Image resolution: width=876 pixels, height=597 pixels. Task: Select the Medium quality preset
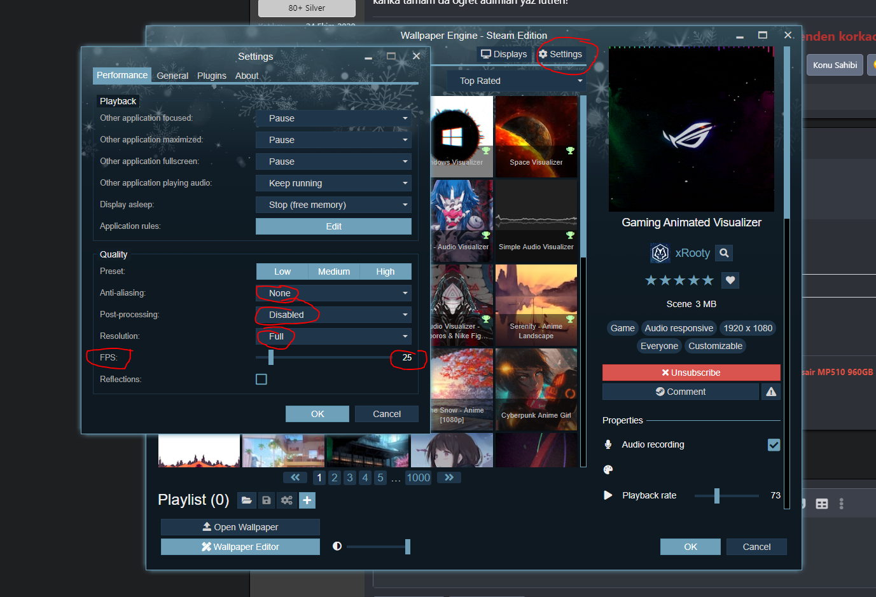334,271
